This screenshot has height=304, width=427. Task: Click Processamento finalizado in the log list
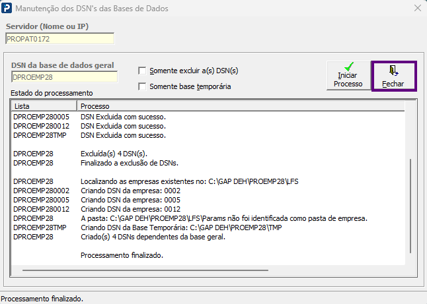122,255
